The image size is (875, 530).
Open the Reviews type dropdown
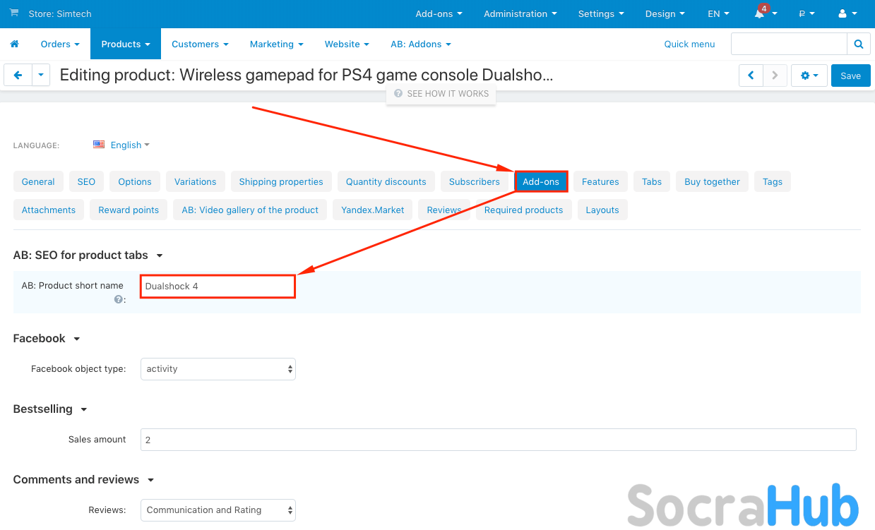coord(218,510)
